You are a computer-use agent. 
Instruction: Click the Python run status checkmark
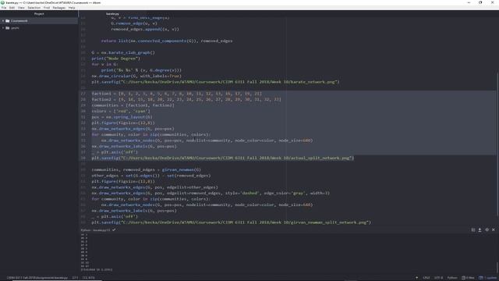pyautogui.click(x=114, y=229)
